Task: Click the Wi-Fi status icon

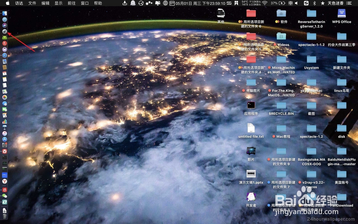Action: tap(265, 3)
